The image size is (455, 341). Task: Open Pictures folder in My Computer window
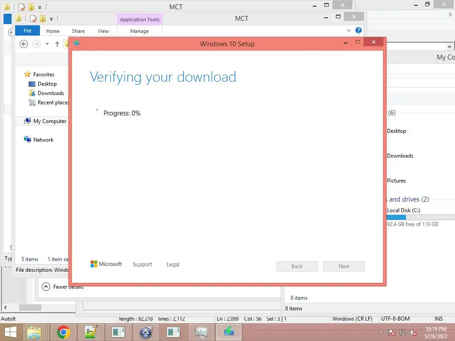pos(396,181)
